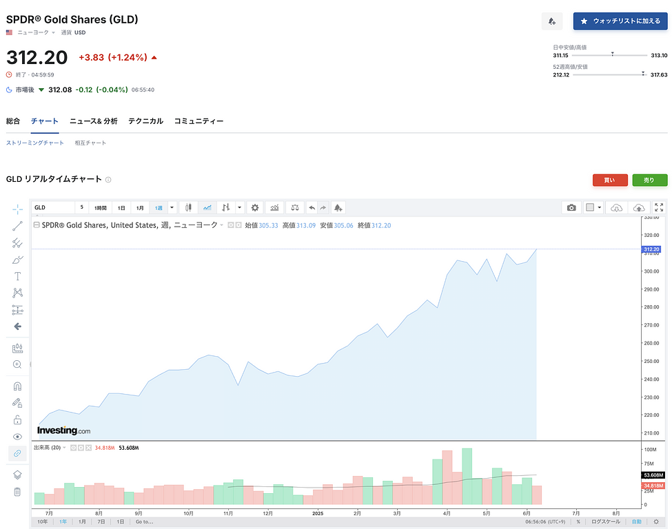Select the crosshair cursor tool

click(17, 209)
